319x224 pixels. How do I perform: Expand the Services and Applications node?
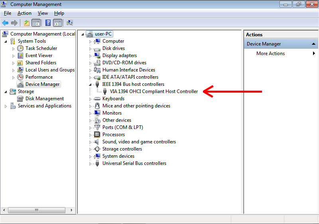6,106
